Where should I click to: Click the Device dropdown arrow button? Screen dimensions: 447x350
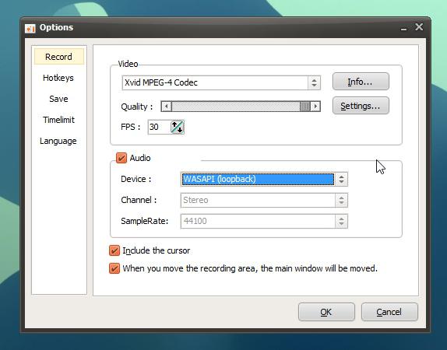[x=341, y=179]
